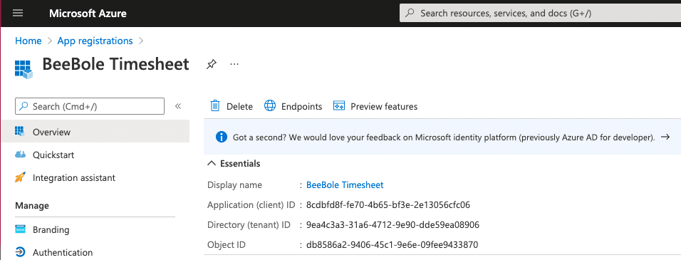Click the Display name label
This screenshot has width=681, height=260.
tap(235, 185)
